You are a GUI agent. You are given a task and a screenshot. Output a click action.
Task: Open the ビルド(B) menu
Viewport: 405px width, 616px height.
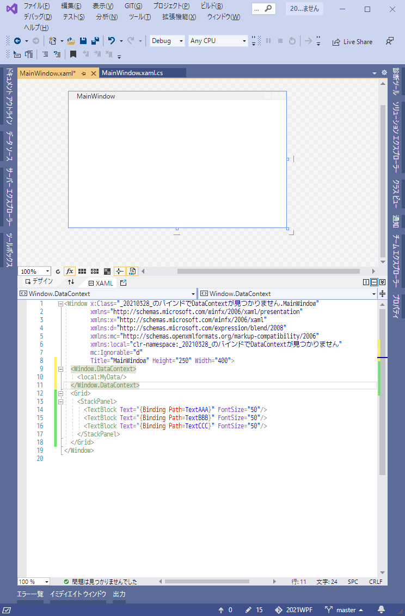coord(212,6)
